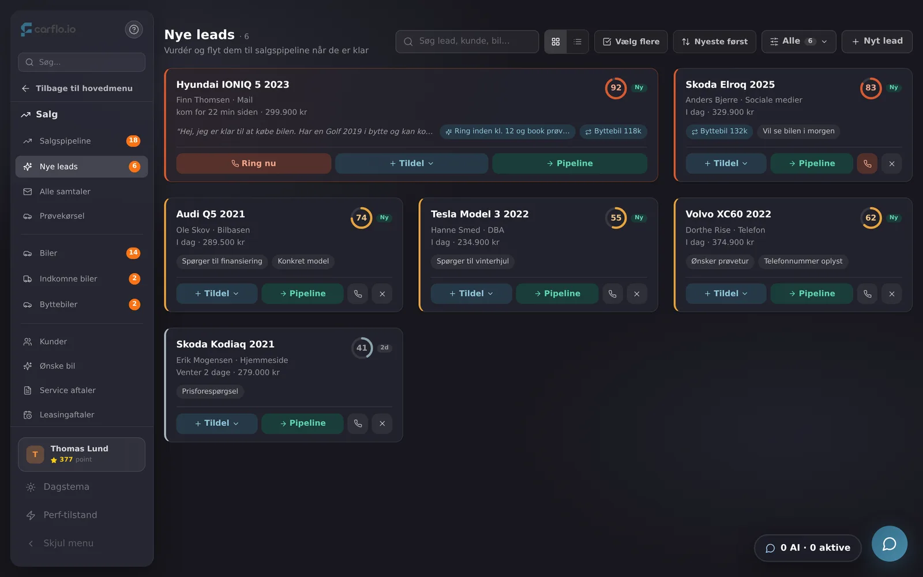This screenshot has height=577, width=923.
Task: Open the Nyeste først sort dropdown
Action: [x=715, y=42]
